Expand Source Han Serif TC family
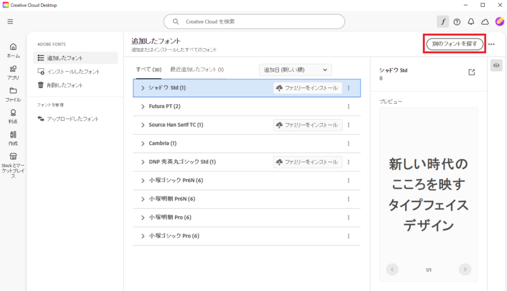 [143, 125]
